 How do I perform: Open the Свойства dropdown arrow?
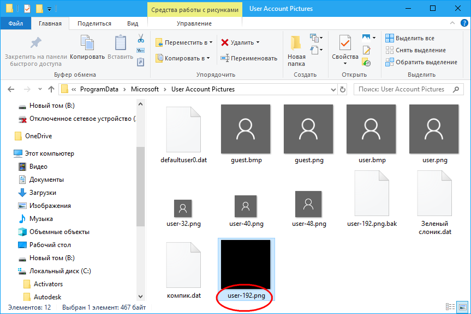coord(345,64)
